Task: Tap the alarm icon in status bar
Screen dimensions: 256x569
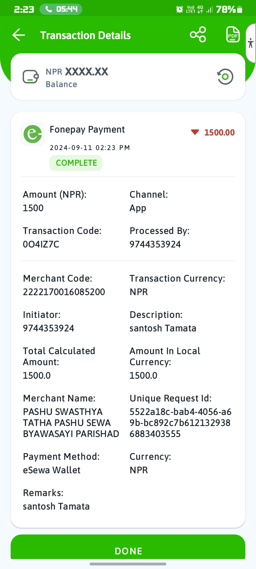Action: (180, 9)
